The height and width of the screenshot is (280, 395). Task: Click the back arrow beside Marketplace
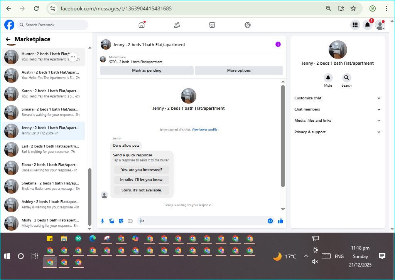(x=8, y=39)
